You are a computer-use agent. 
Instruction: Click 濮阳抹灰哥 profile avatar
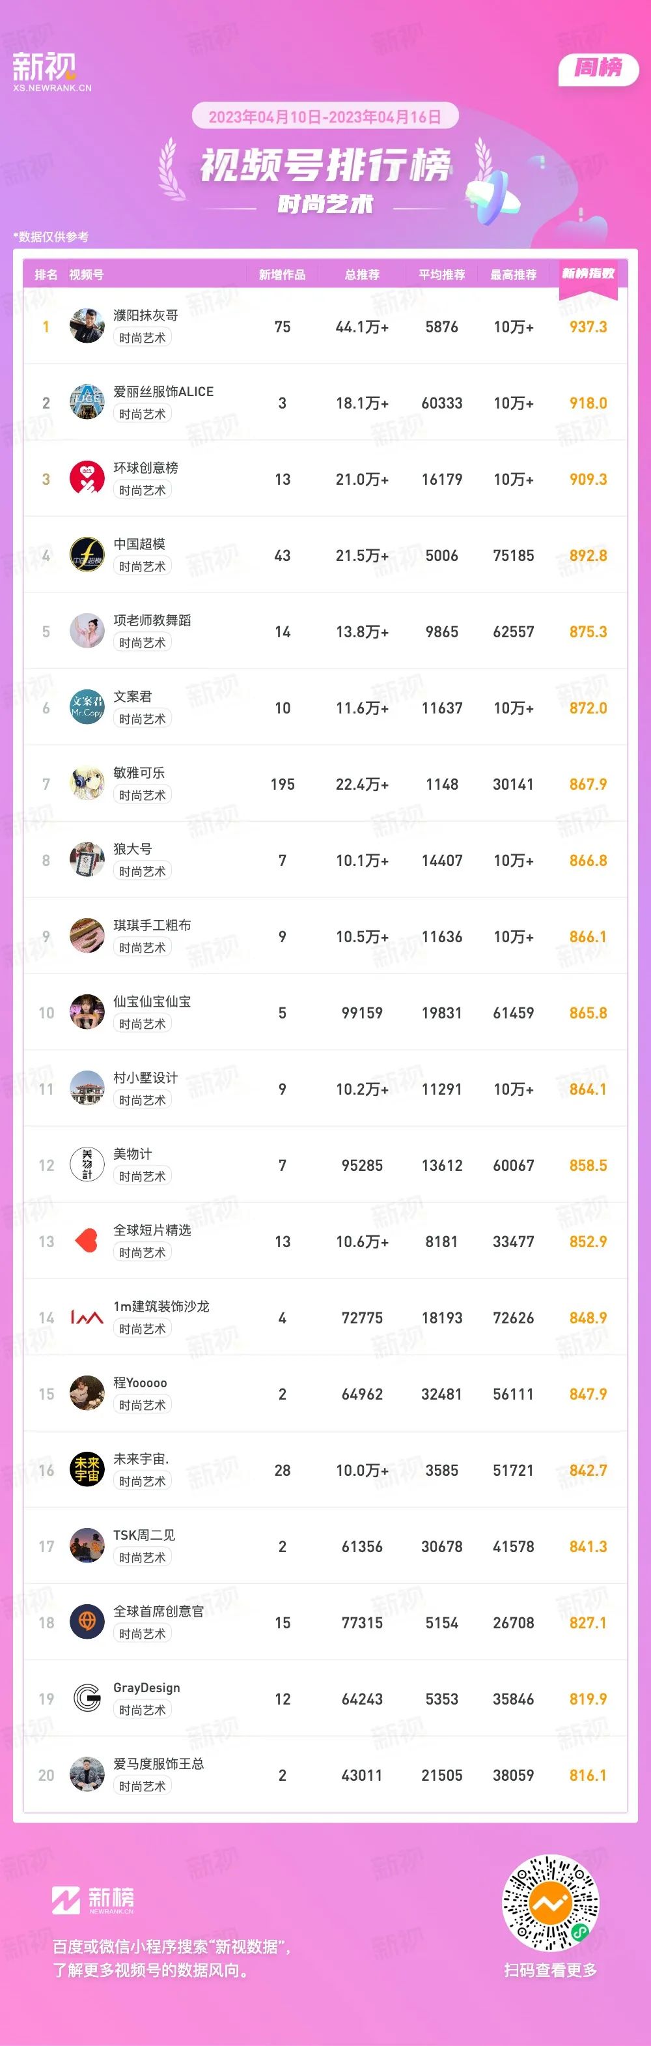click(x=87, y=326)
